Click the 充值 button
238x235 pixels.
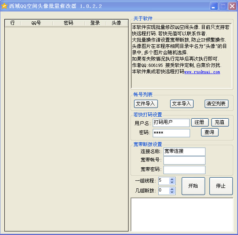click(x=220, y=122)
